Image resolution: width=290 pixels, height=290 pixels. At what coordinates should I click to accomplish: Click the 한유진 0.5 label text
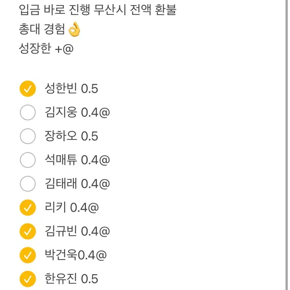coord(71,279)
